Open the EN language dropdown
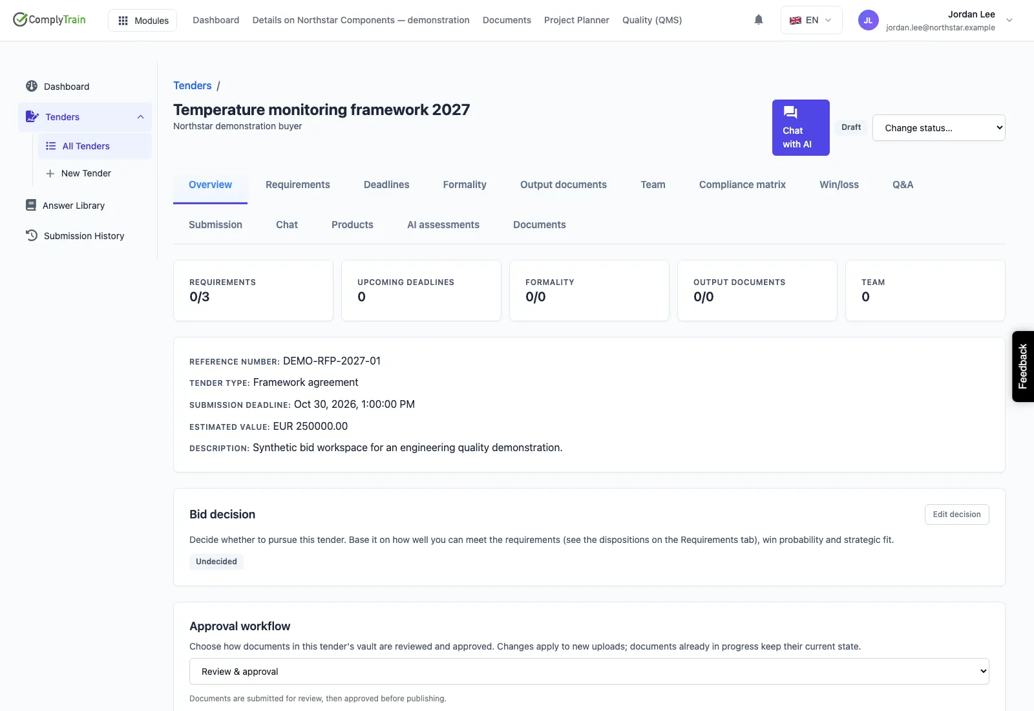The image size is (1034, 711). (811, 20)
